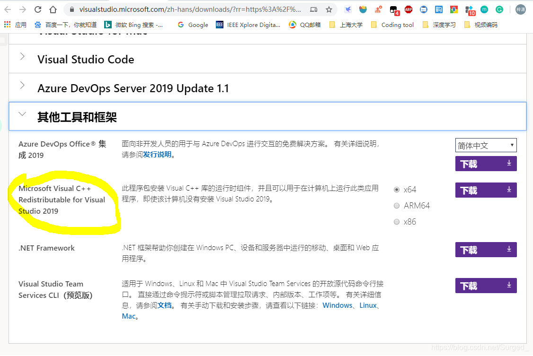The height and width of the screenshot is (356, 533).
Task: Open the 视频编码 bookmark folder
Action: [x=480, y=25]
